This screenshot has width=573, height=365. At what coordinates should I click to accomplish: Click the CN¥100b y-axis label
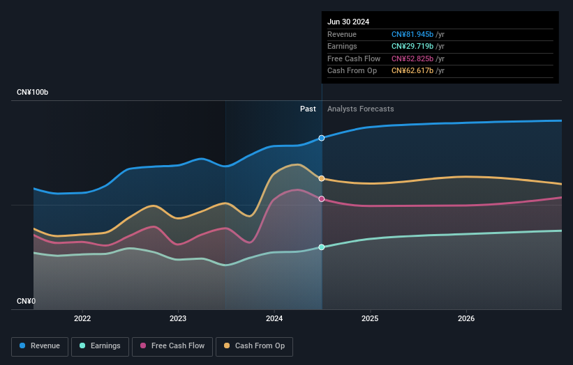coord(33,92)
